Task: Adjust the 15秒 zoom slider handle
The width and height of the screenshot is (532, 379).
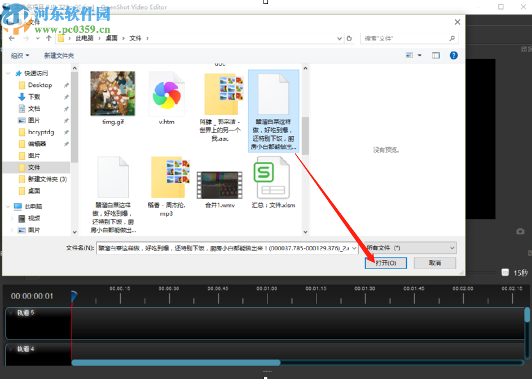Action: pos(505,272)
